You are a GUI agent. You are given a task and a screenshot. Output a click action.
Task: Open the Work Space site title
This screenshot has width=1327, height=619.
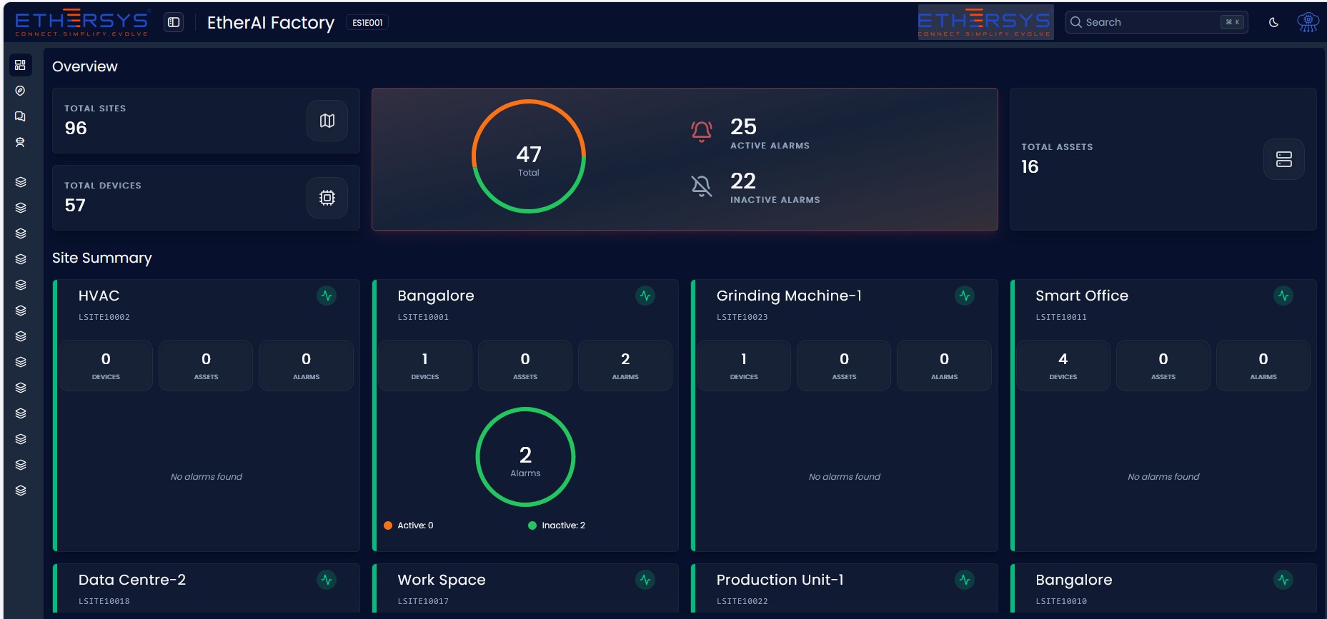pyautogui.click(x=442, y=580)
